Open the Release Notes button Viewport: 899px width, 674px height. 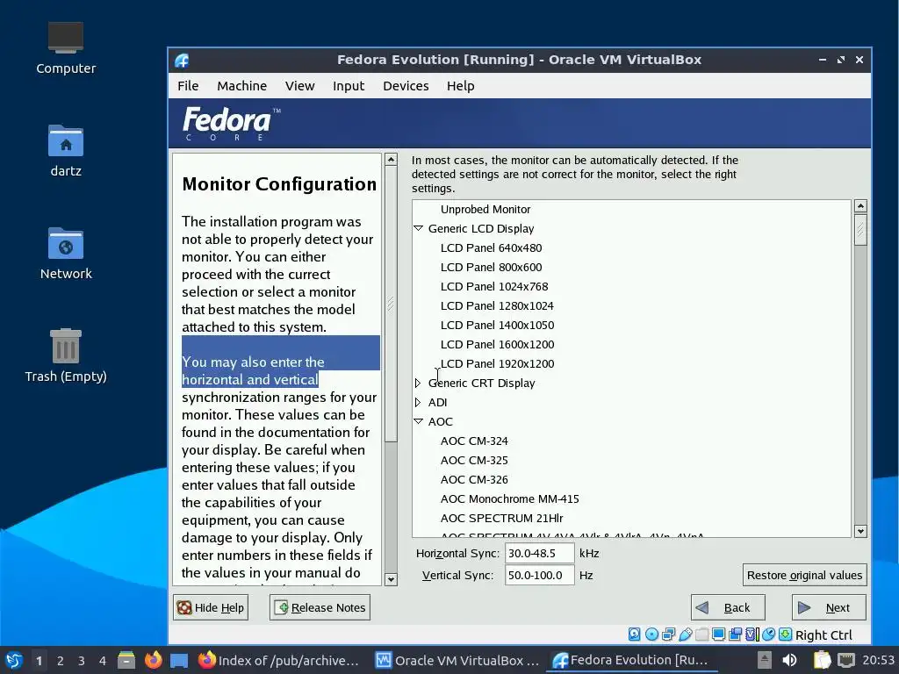point(320,607)
